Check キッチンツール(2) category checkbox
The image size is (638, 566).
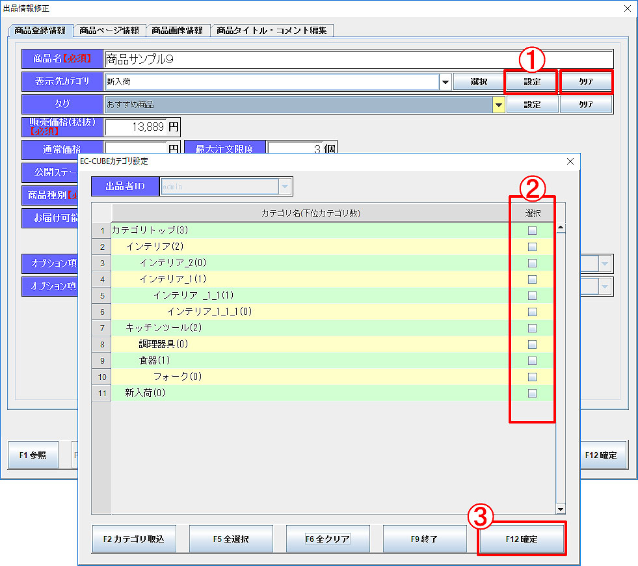click(x=532, y=329)
